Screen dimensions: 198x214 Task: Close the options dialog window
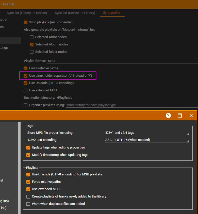point(191,116)
